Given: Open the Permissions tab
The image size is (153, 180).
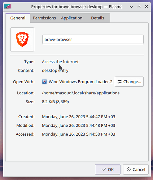Looking at the screenshot, I should coord(44,18).
